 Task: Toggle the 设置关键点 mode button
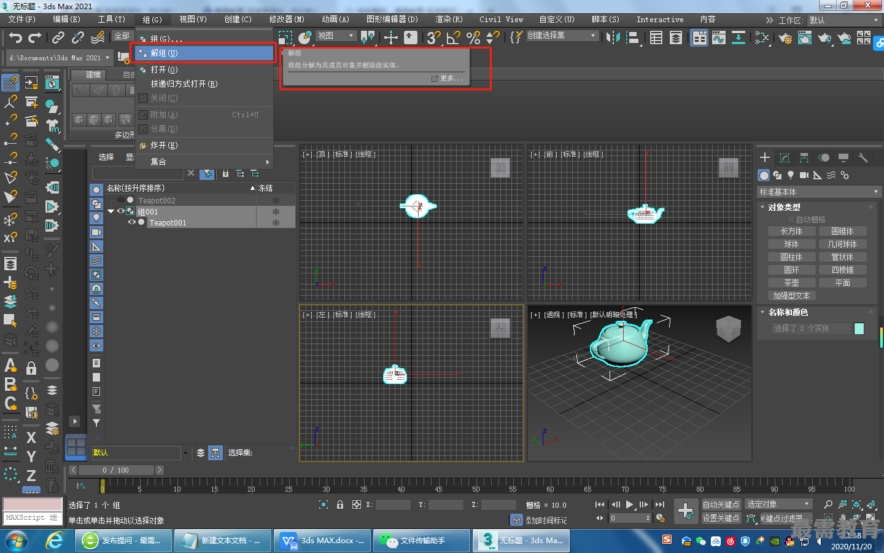pyautogui.click(x=721, y=518)
